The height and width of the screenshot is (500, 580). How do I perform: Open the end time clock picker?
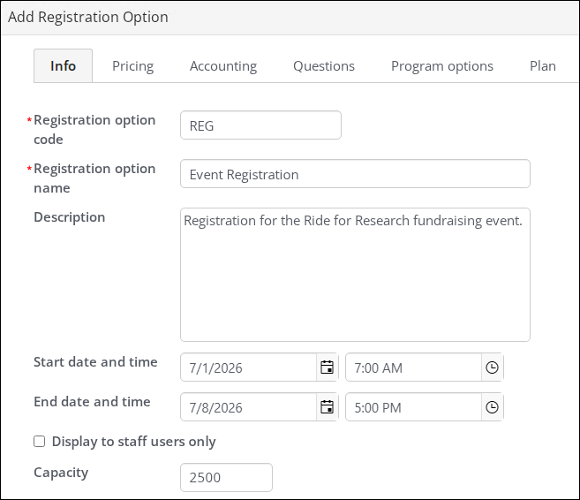[492, 407]
